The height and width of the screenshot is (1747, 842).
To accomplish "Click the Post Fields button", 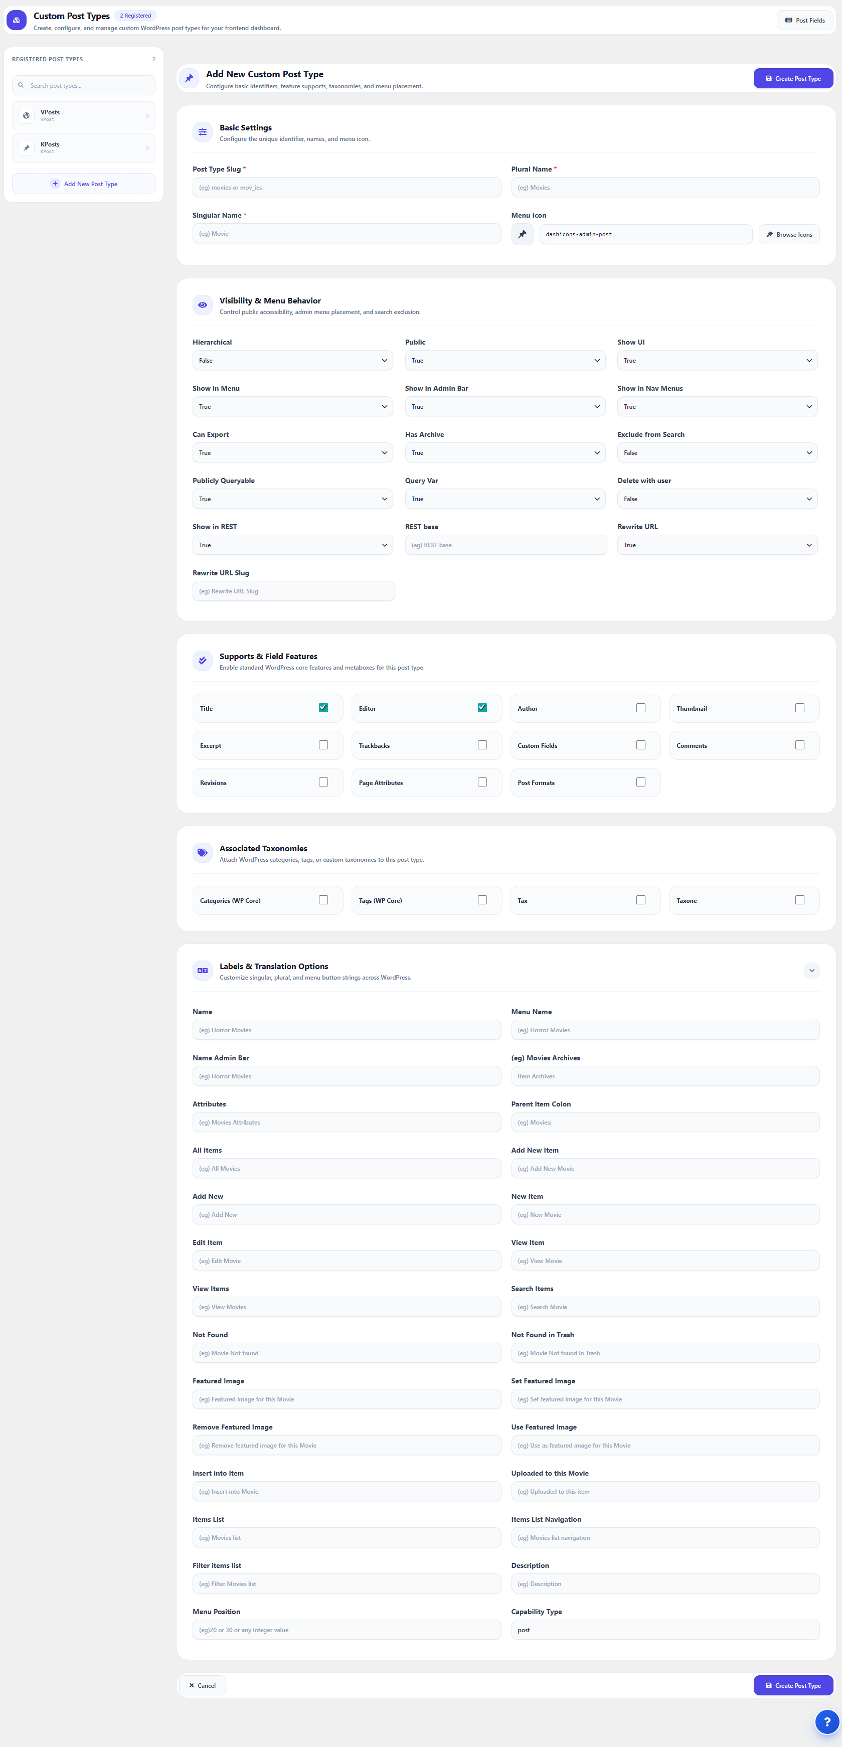I will click(x=805, y=21).
